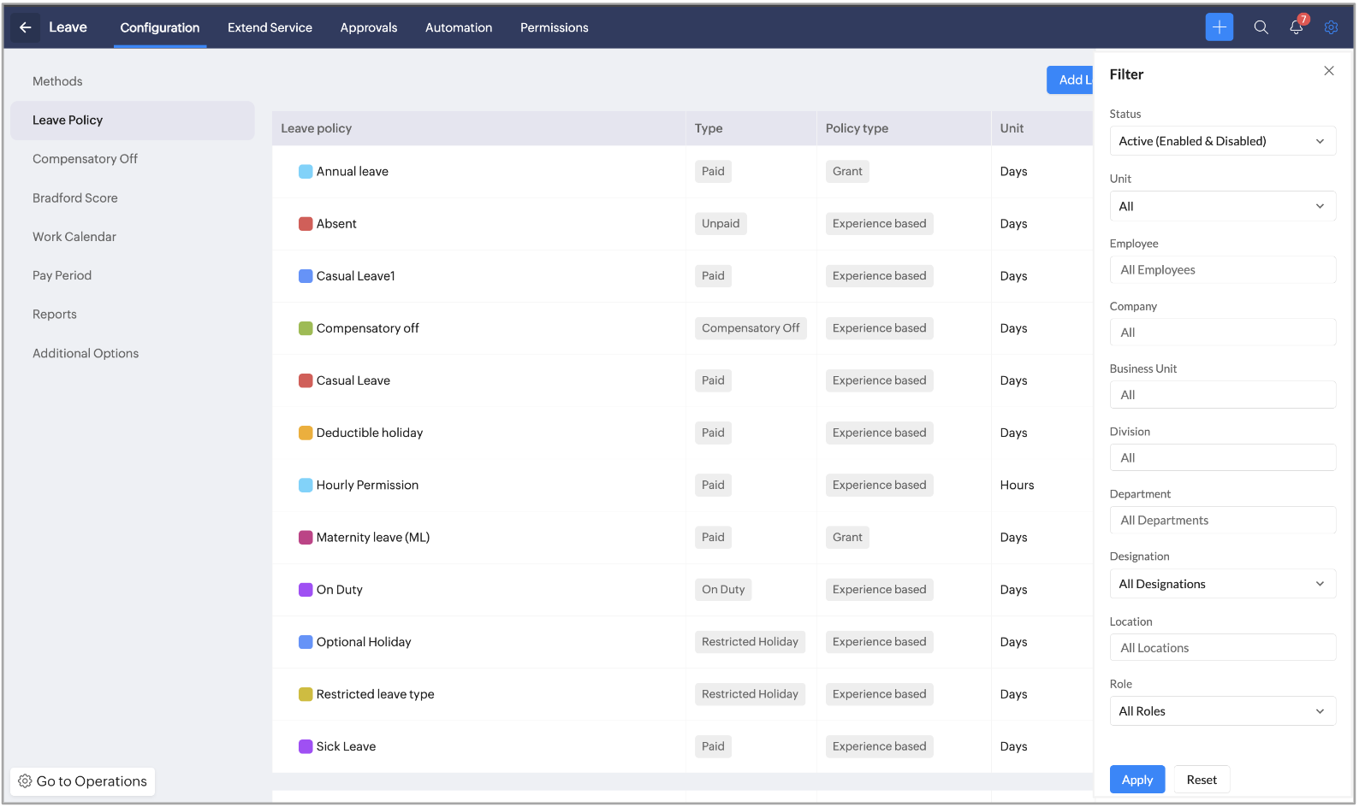This screenshot has width=1359, height=807.
Task: Open search using the magnifier icon
Action: point(1261,27)
